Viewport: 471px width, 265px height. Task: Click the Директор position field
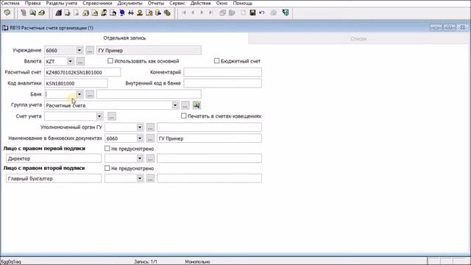pos(54,158)
